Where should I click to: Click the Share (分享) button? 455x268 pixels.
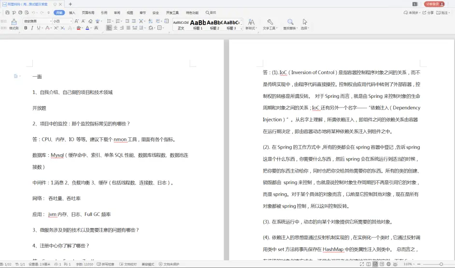coord(428,13)
